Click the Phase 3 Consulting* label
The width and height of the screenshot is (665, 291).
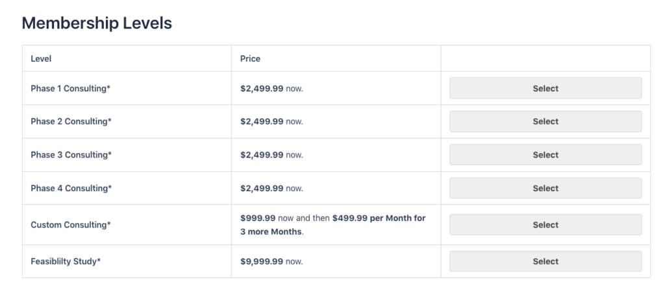[71, 155]
